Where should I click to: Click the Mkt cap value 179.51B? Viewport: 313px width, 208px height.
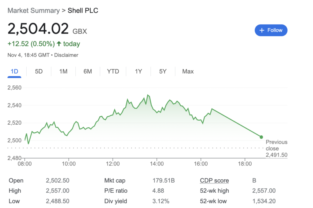[x=164, y=181]
